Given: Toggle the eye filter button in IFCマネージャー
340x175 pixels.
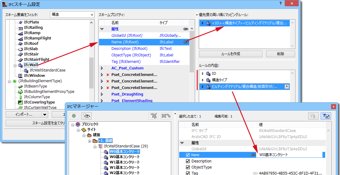Looking at the screenshot, I should point(86,116).
